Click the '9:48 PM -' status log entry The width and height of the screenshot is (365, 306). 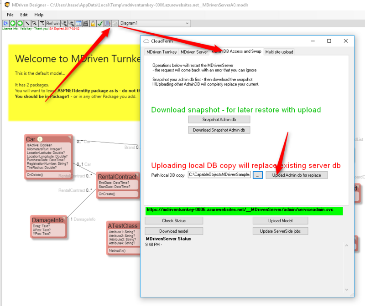click(x=154, y=245)
